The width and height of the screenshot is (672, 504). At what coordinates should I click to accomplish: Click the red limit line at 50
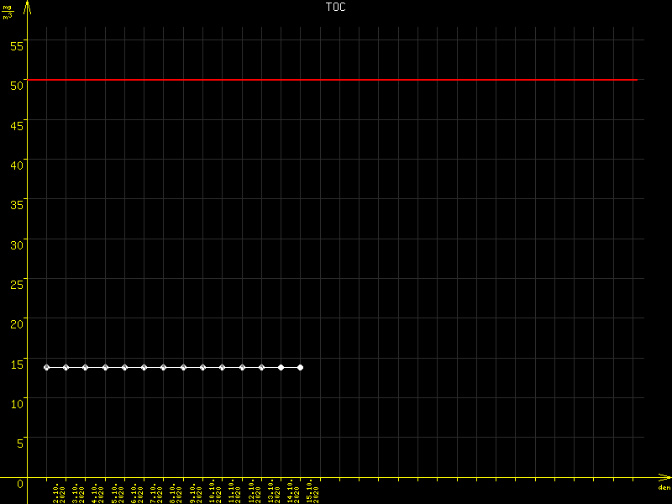(336, 80)
